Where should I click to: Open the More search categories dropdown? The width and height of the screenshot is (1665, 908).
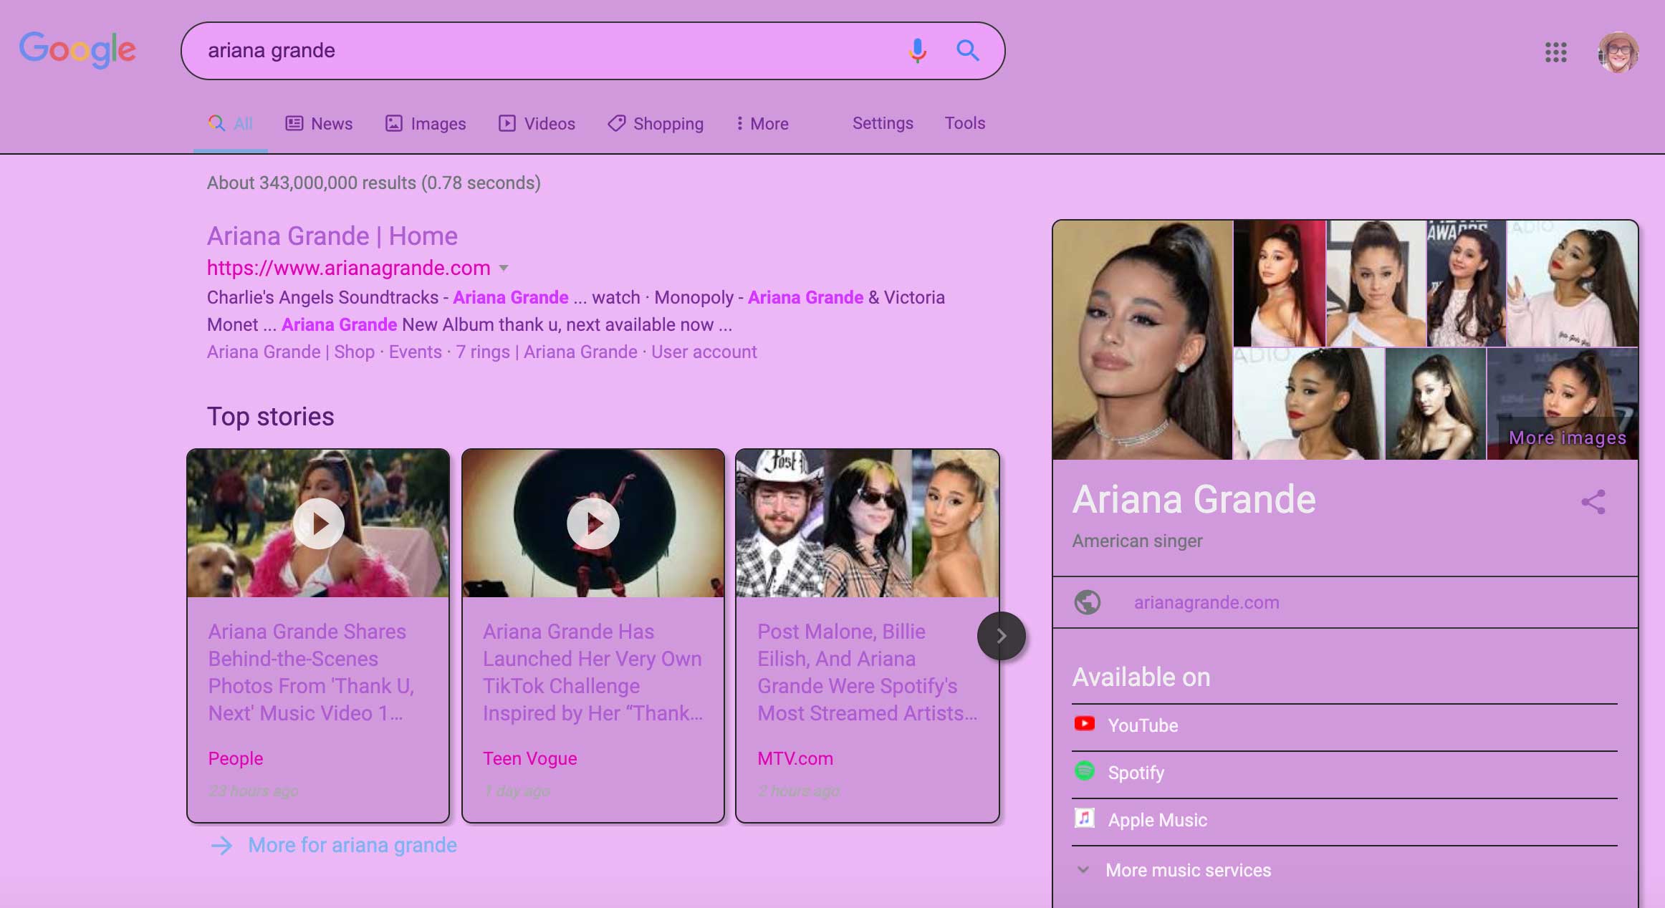coord(762,123)
